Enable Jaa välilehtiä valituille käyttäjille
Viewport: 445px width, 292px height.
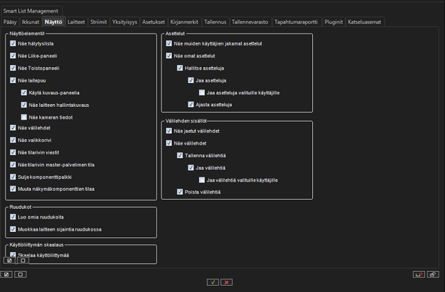click(x=202, y=180)
